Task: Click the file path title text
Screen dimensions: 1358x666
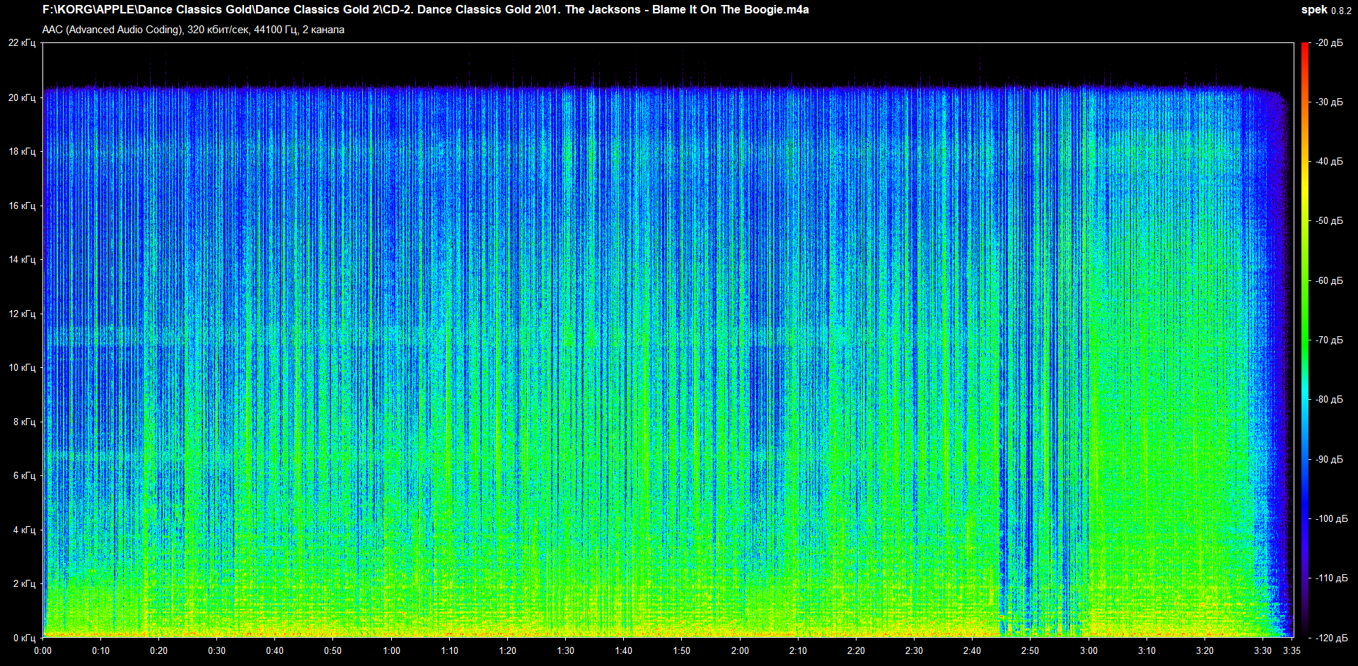Action: point(425,10)
